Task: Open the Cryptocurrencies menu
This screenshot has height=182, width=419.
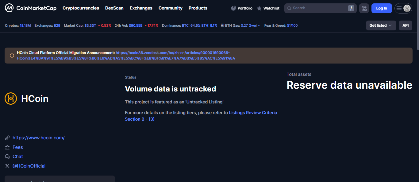Action: point(81,8)
